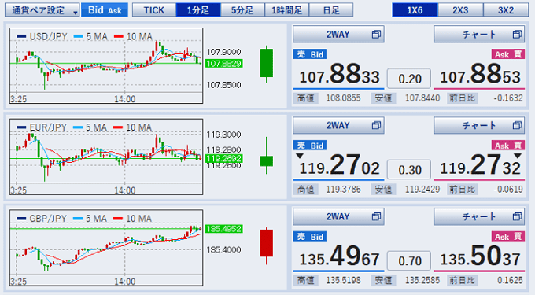Click the popup icon on USD/JPY 2WAY button
535x295 pixels.
[x=376, y=34]
